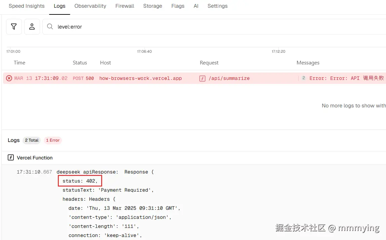Open the Flags tab
386x240 pixels.
pos(178,6)
